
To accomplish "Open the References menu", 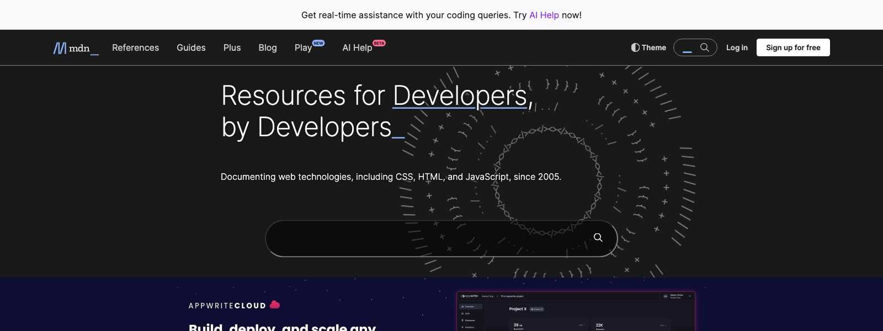I will (x=135, y=47).
